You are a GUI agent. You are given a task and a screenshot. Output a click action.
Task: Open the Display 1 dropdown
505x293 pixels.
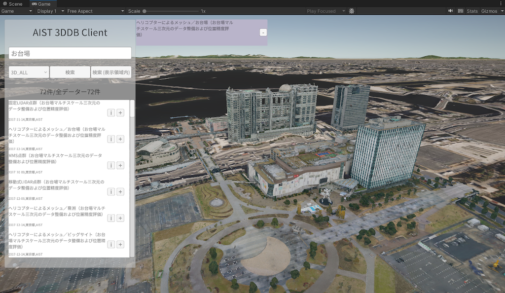[x=51, y=11]
